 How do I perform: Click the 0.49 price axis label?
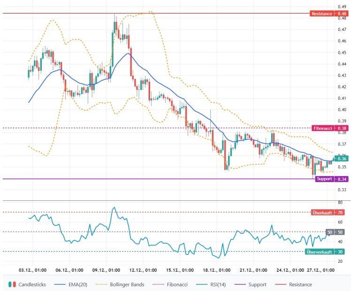[x=342, y=7]
